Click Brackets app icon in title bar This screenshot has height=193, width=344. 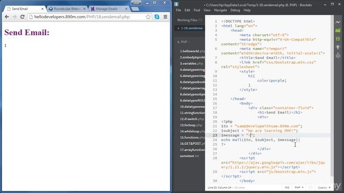[176, 4]
